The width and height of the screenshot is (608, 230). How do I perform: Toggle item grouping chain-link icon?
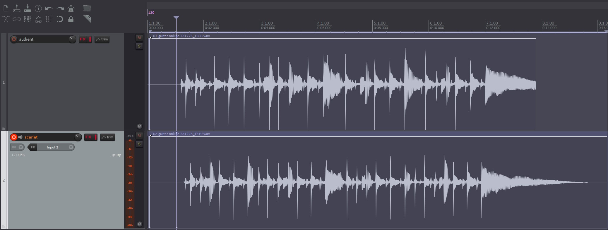point(17,19)
